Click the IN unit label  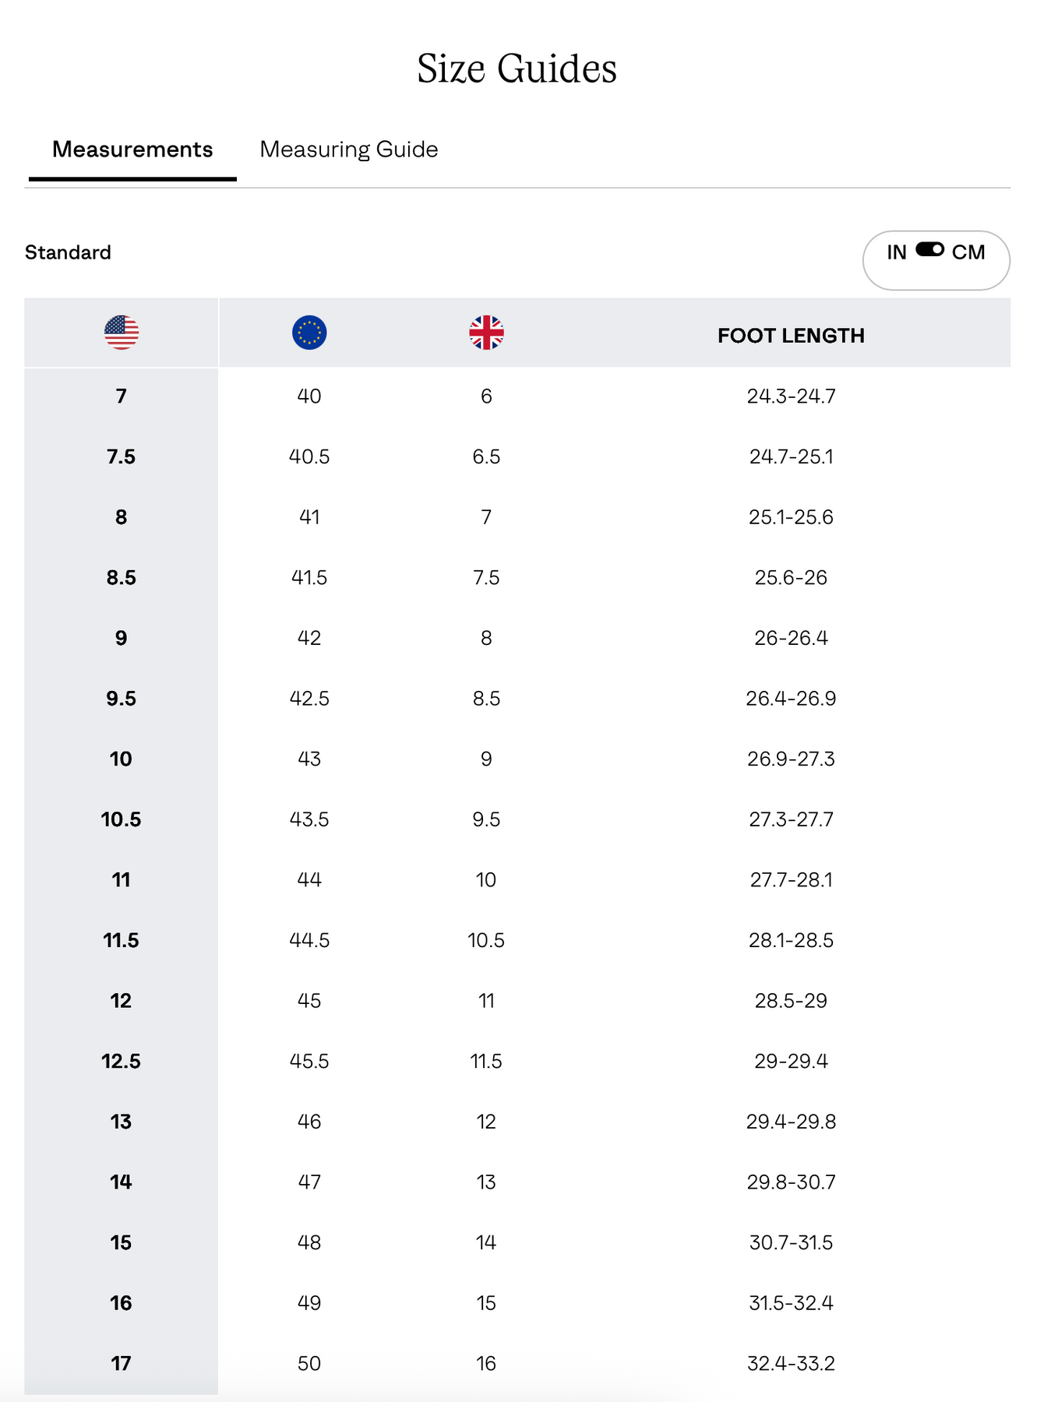click(897, 252)
